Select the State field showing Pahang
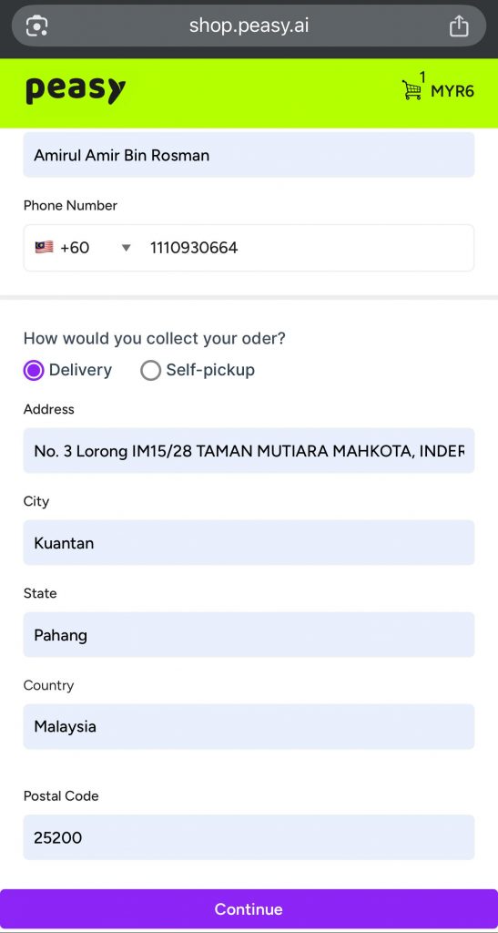The height and width of the screenshot is (933, 498). tap(249, 635)
